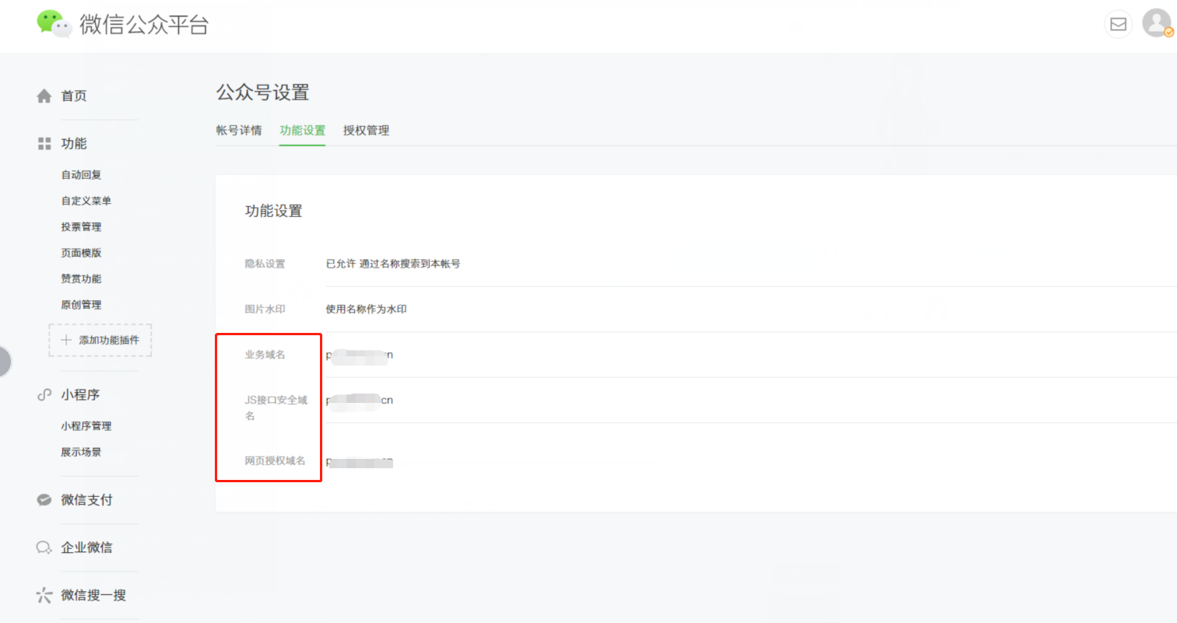Go to 首页 in sidebar
Screen dimensions: 1177x623
[x=74, y=96]
